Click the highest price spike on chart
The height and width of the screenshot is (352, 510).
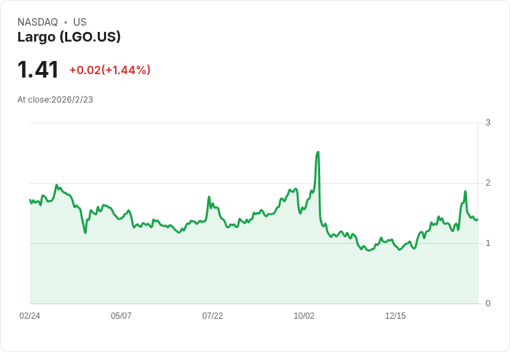pyautogui.click(x=317, y=152)
